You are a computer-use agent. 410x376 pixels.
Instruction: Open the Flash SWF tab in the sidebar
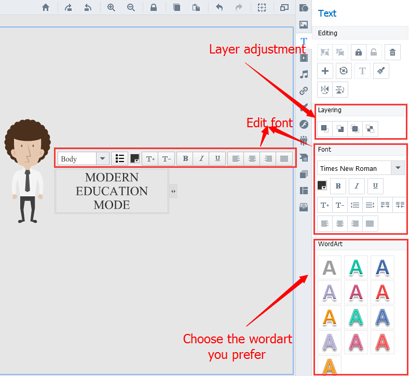(x=304, y=124)
